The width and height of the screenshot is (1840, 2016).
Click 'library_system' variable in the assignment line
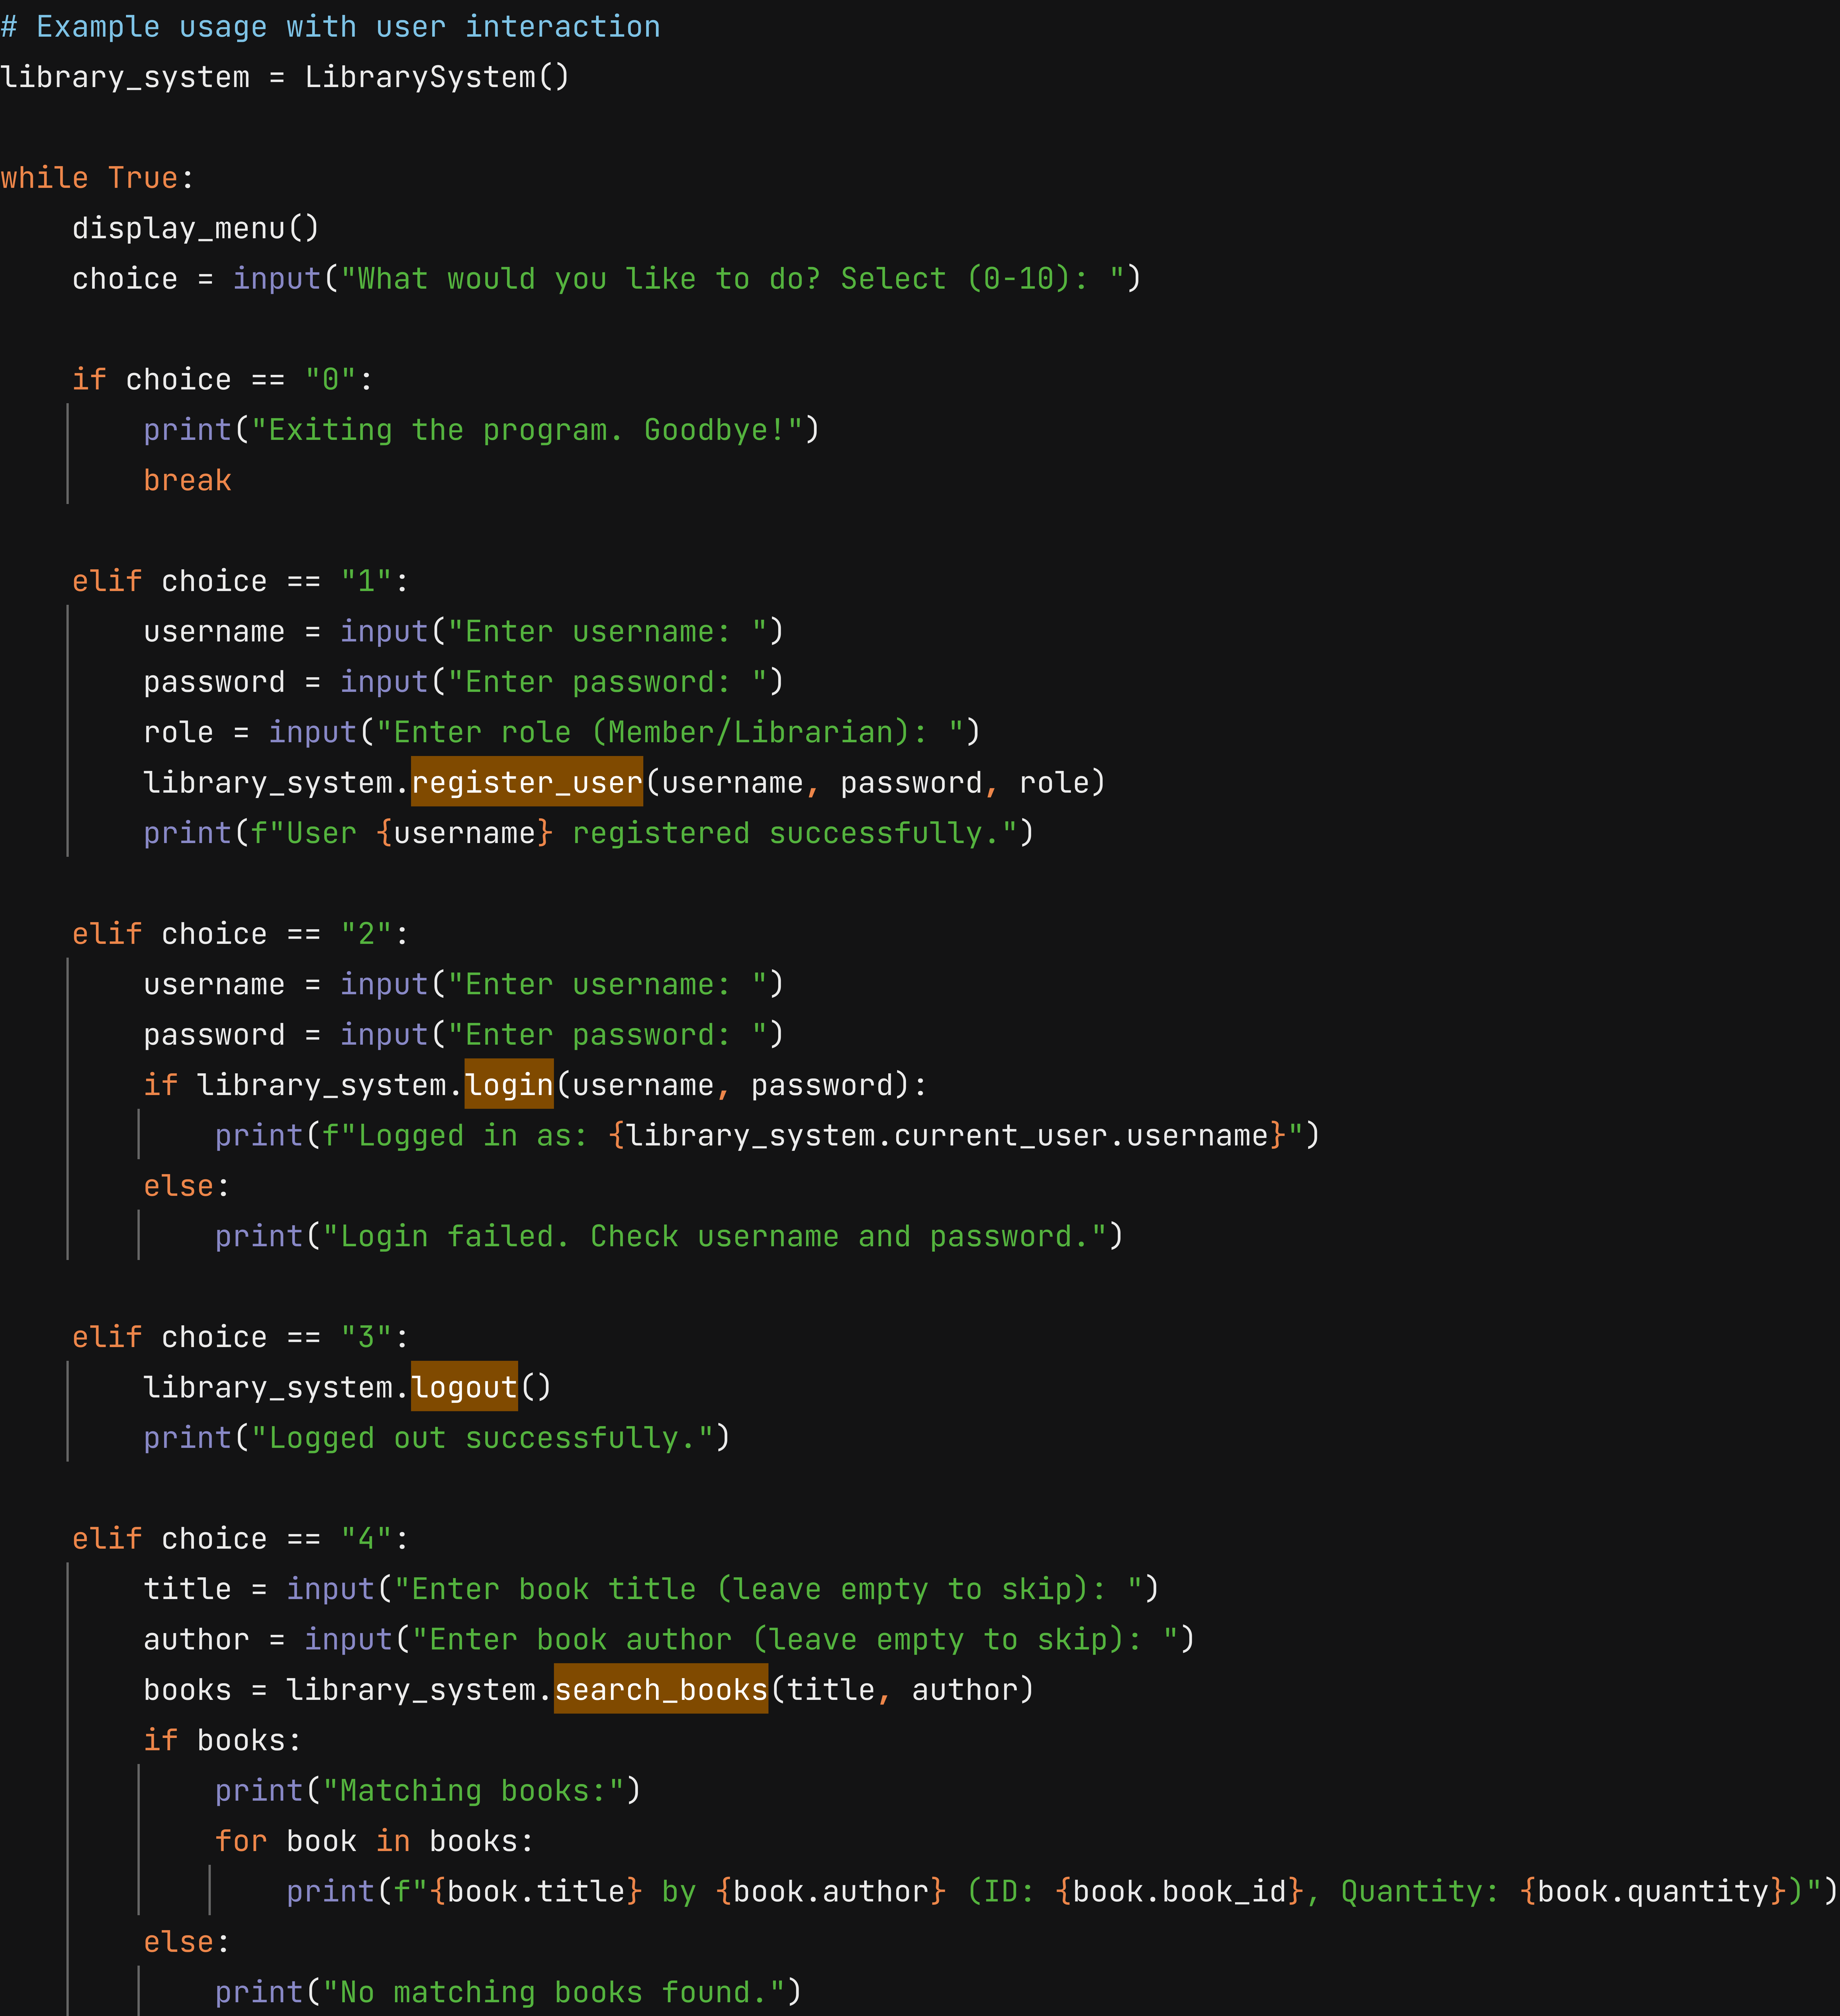click(125, 77)
